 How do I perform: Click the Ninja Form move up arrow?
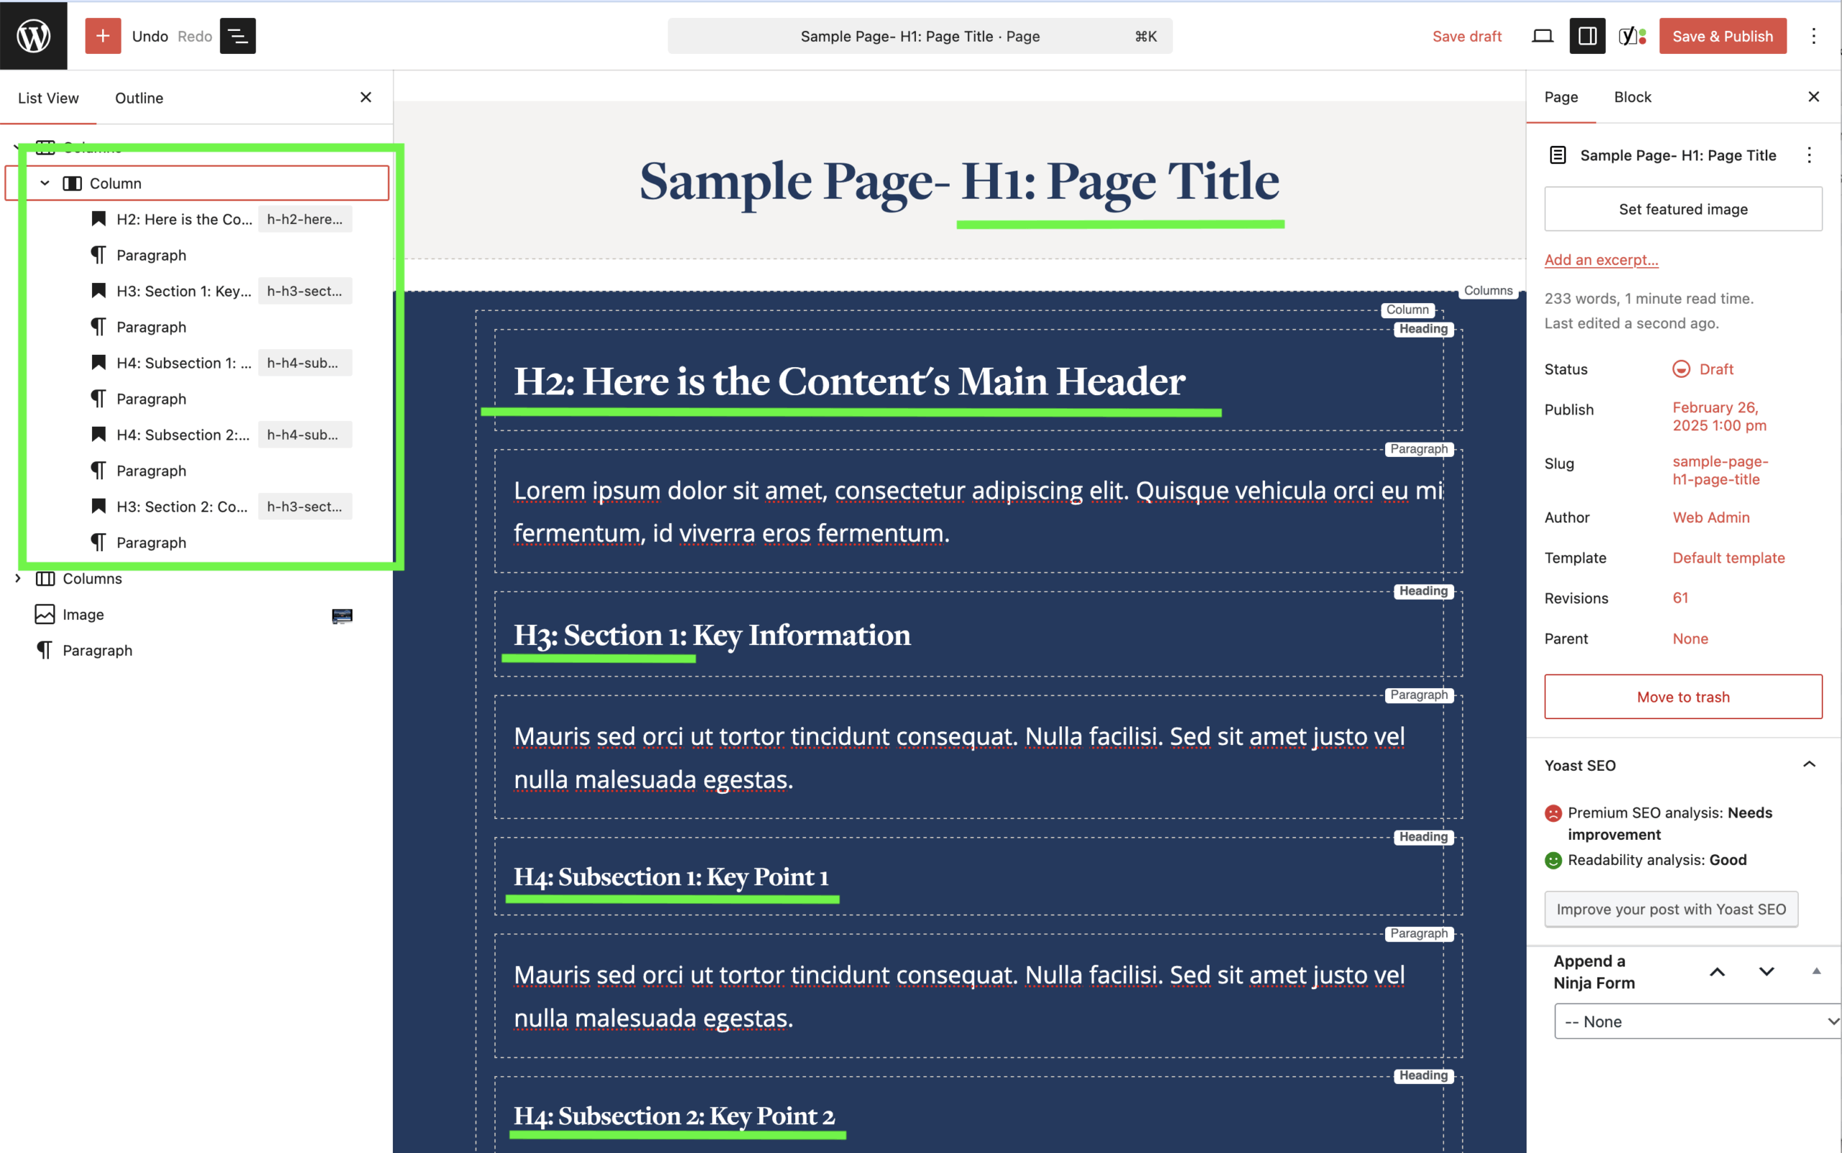click(x=1717, y=972)
